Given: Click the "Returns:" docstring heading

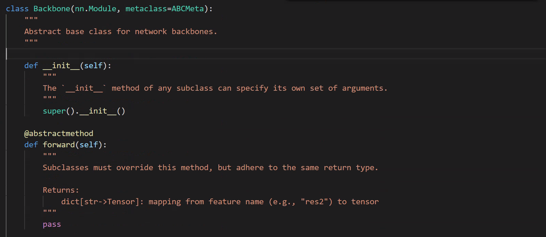Looking at the screenshot, I should point(61,190).
